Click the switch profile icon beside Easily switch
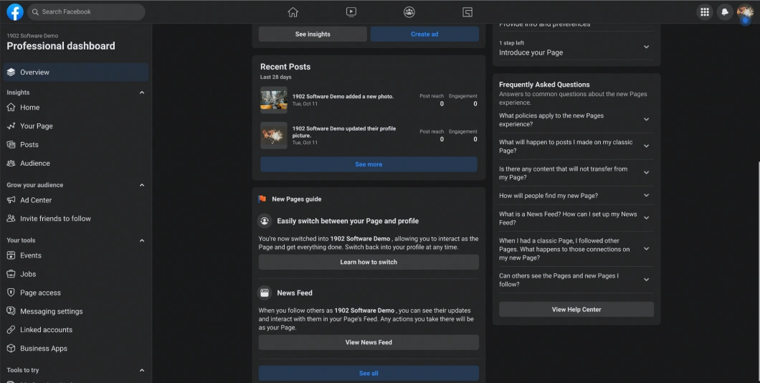This screenshot has height=383, width=760. click(264, 221)
